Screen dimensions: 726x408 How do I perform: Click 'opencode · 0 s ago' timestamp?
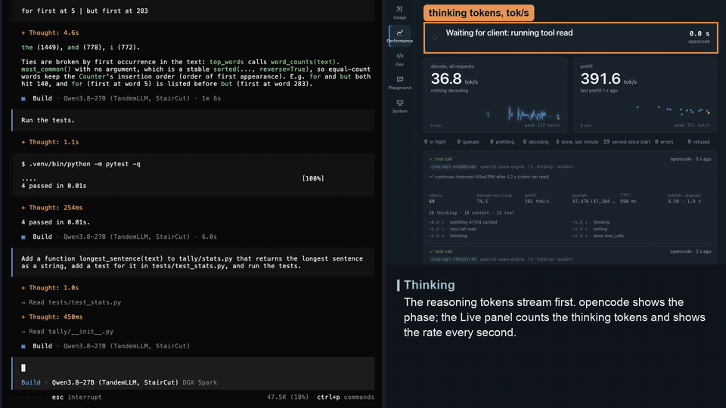pos(690,159)
